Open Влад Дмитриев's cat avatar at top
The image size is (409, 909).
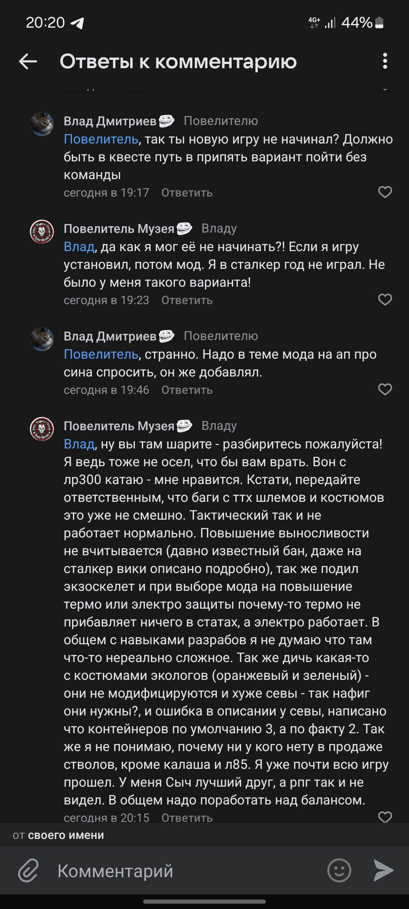pos(42,124)
